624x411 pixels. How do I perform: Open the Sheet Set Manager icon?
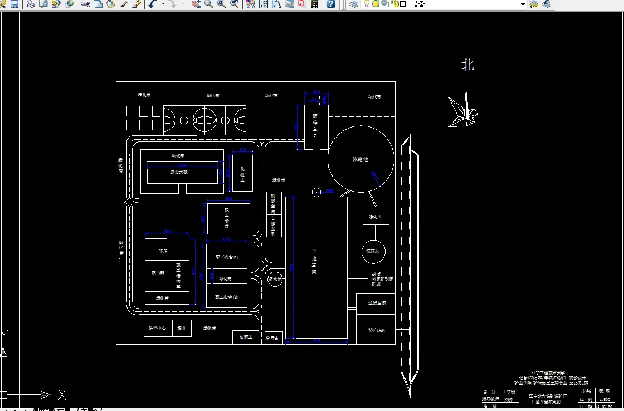289,4
